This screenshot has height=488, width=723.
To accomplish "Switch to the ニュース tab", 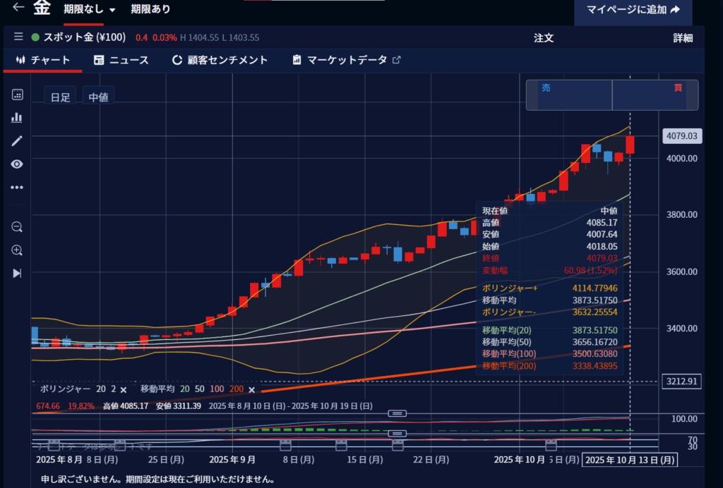I will [121, 60].
